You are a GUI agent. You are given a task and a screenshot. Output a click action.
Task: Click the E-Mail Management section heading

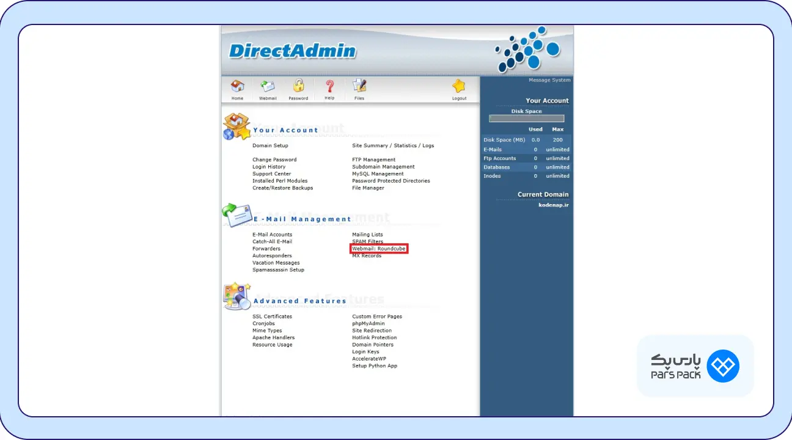pos(302,219)
